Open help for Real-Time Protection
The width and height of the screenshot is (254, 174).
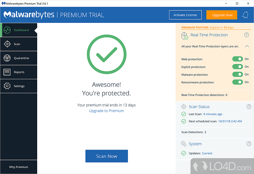click(246, 35)
